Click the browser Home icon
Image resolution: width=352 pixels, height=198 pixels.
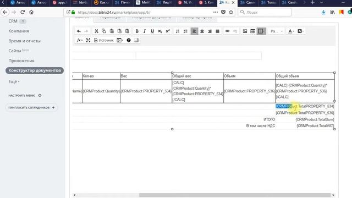31,12
